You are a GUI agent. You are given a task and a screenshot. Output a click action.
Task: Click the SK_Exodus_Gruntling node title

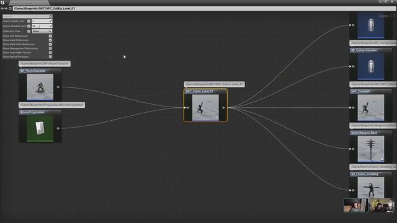coord(365,174)
